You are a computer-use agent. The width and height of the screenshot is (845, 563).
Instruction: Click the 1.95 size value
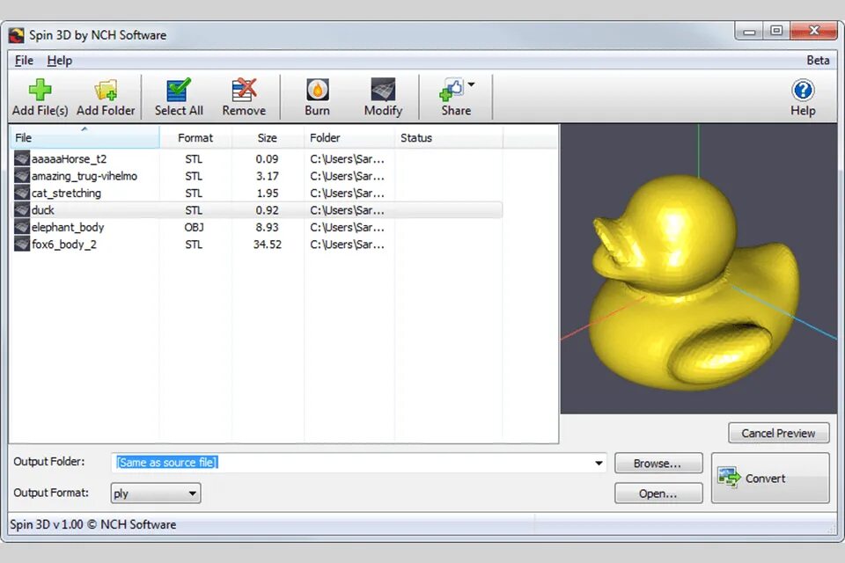click(x=268, y=193)
